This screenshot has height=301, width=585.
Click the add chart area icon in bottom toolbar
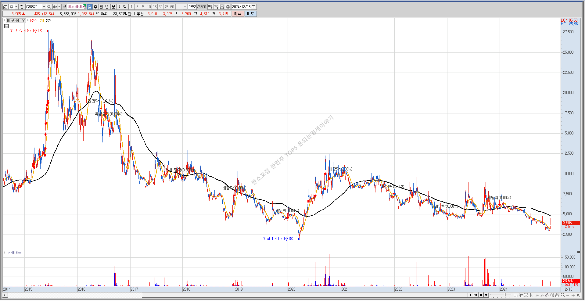point(516,295)
